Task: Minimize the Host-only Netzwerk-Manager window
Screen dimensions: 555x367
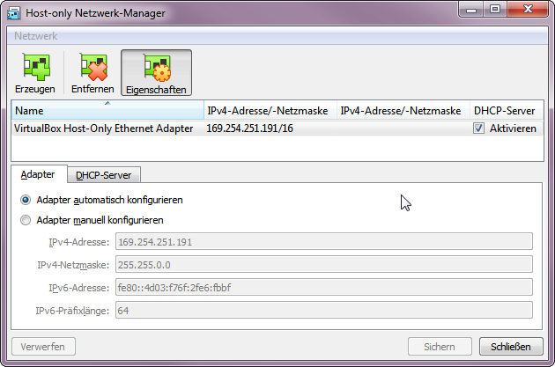Action: [471, 9]
